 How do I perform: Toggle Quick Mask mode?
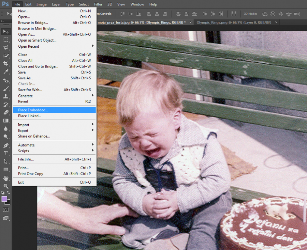[x=6, y=210]
